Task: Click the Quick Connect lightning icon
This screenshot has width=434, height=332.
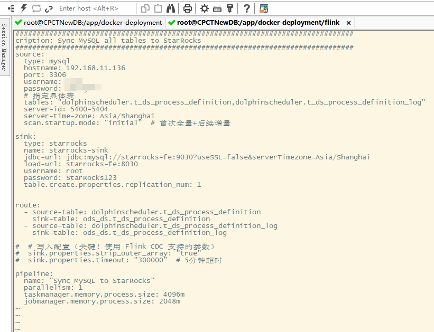Action: pyautogui.click(x=23, y=8)
